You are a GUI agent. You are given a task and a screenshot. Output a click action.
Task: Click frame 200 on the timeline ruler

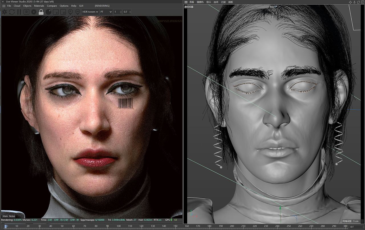232,226
